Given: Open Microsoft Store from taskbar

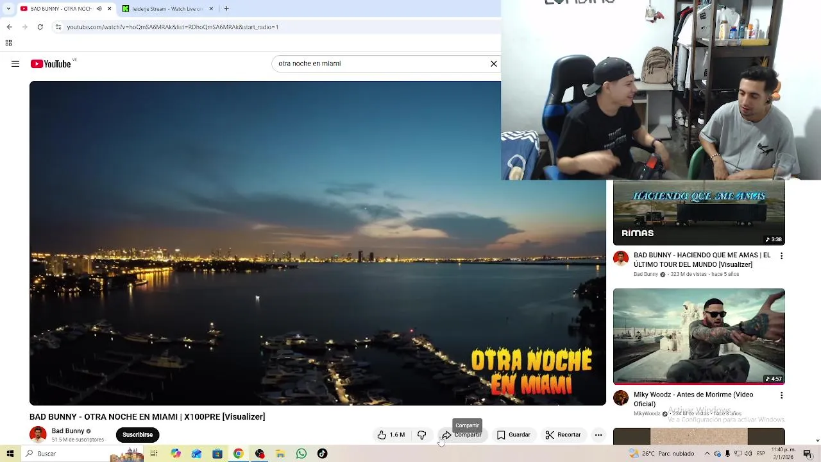Looking at the screenshot, I should tap(217, 454).
